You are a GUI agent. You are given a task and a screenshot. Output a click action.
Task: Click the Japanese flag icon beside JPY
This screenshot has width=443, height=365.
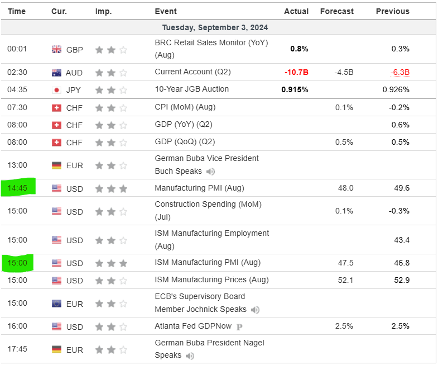[56, 90]
